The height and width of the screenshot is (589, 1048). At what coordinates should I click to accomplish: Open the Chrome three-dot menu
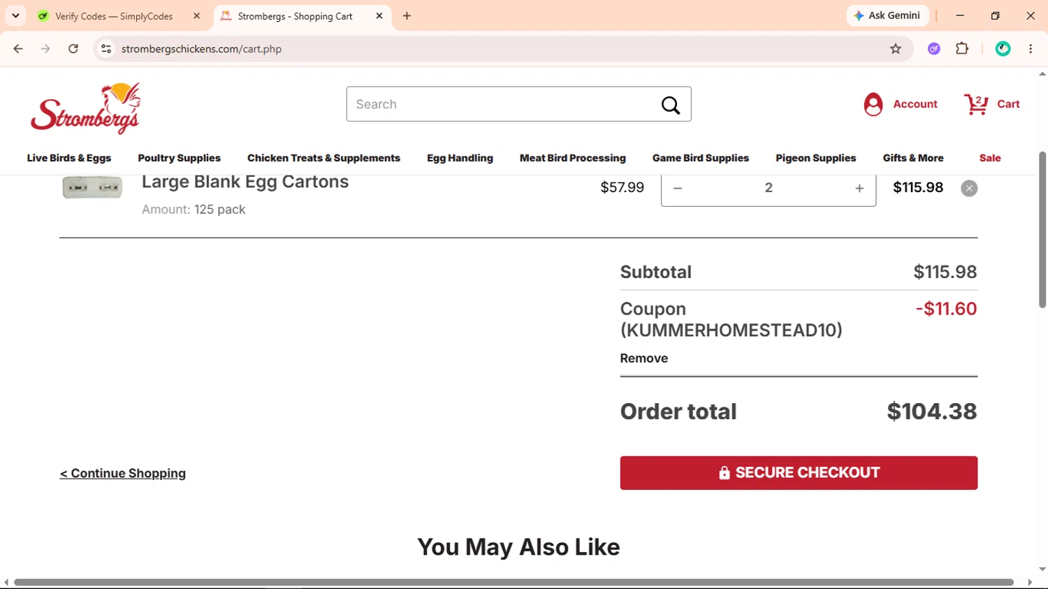(1031, 49)
